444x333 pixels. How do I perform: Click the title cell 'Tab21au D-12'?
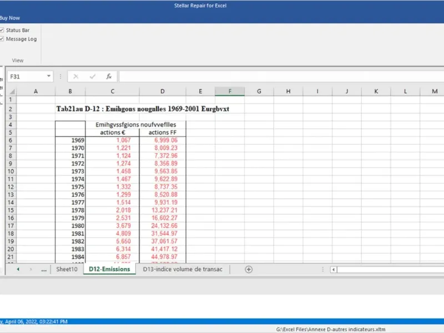point(143,109)
